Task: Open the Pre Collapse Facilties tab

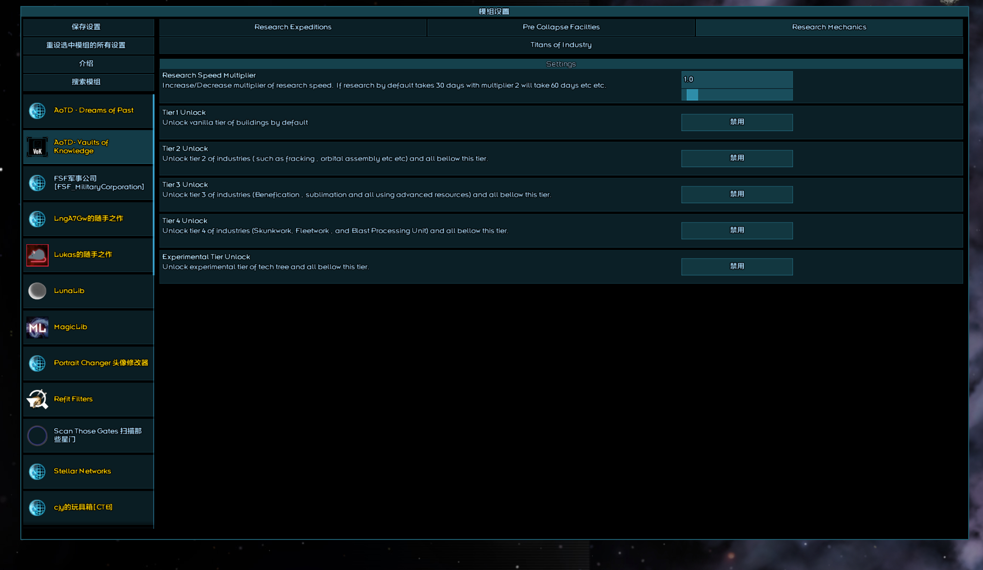Action: [560, 27]
